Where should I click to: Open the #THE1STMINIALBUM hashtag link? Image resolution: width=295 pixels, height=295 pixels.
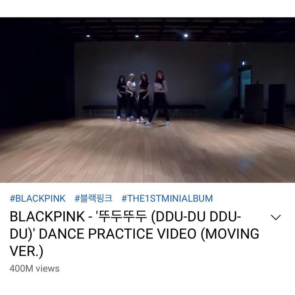[x=167, y=199]
